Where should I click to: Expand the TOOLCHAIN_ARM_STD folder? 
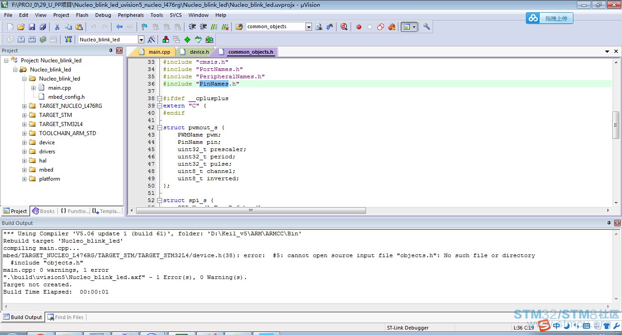click(24, 133)
